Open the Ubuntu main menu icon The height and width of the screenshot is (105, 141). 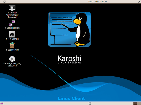pos(4,2)
